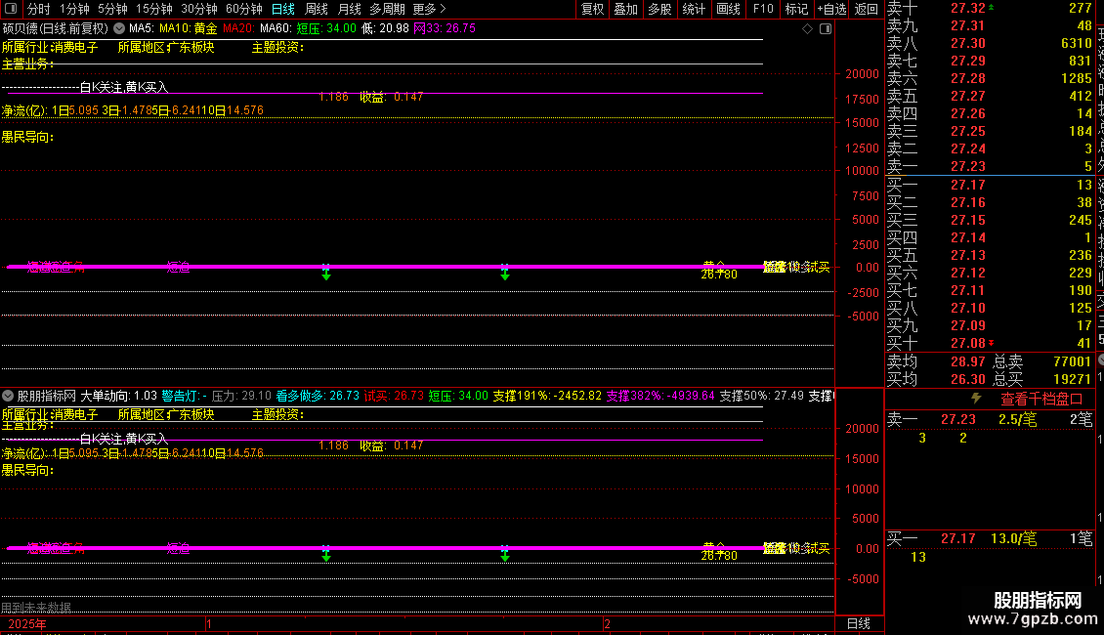Click the 2025年 label on time axis
Screen dimensions: 1104x635
point(27,623)
